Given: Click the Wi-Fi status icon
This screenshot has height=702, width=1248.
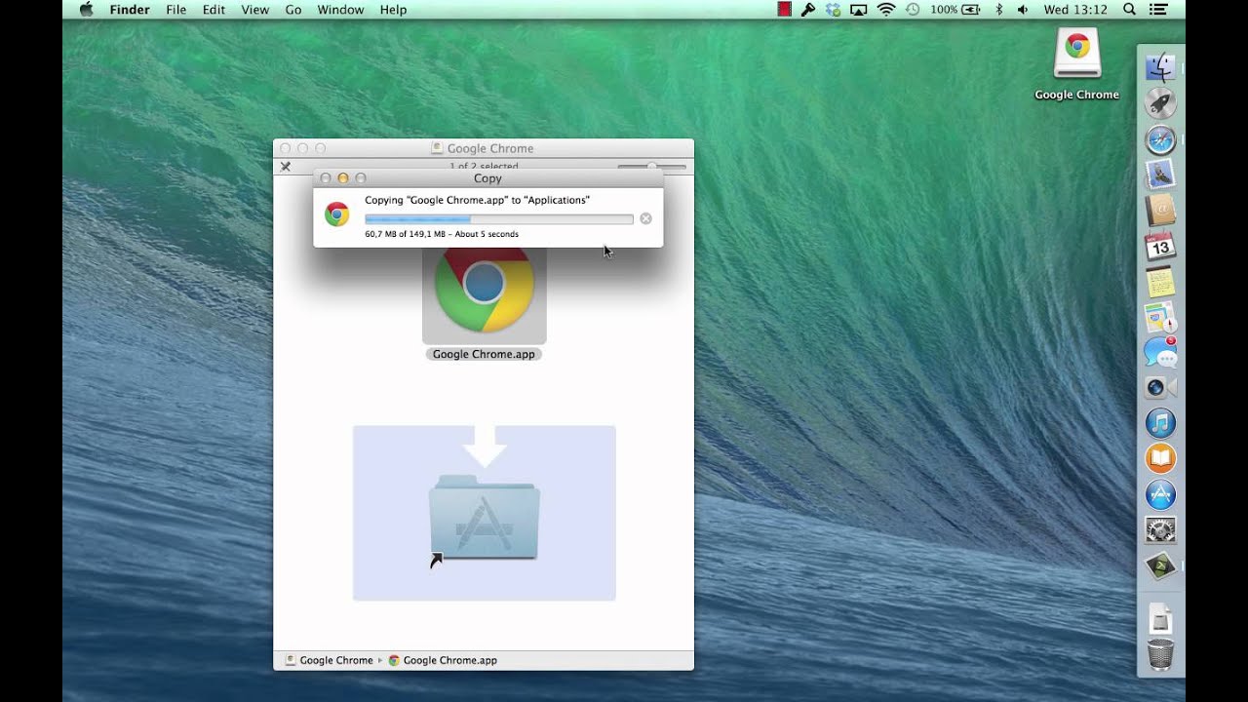Looking at the screenshot, I should tap(885, 10).
